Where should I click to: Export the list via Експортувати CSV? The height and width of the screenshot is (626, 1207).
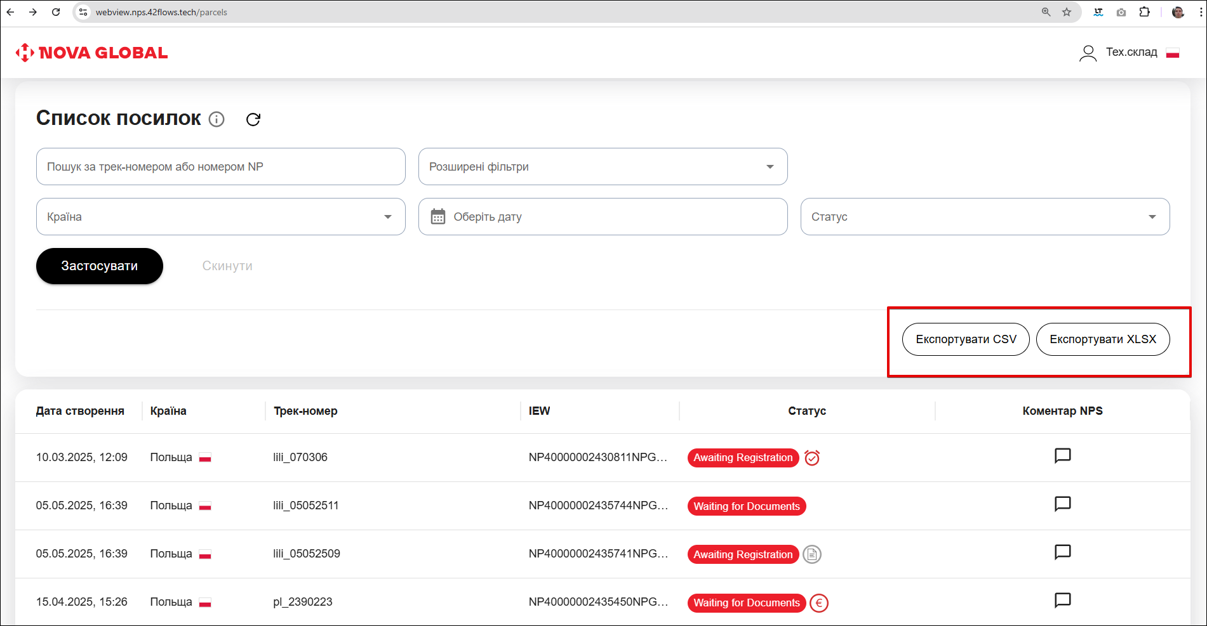click(966, 339)
